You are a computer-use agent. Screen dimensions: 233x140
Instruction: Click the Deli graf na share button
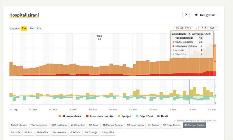point(205,15)
